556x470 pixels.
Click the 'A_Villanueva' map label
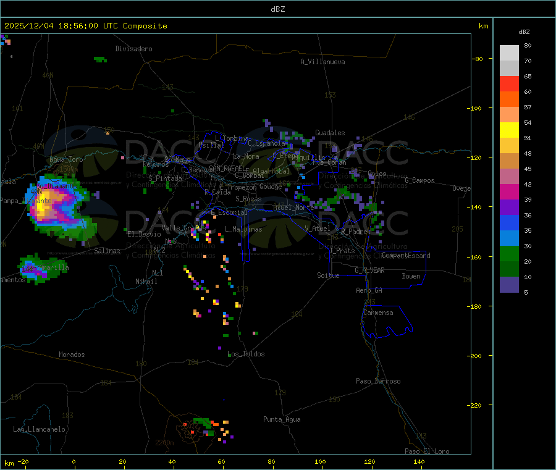point(322,62)
